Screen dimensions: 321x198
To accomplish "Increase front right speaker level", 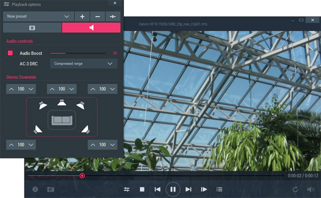I will coord(93,89).
